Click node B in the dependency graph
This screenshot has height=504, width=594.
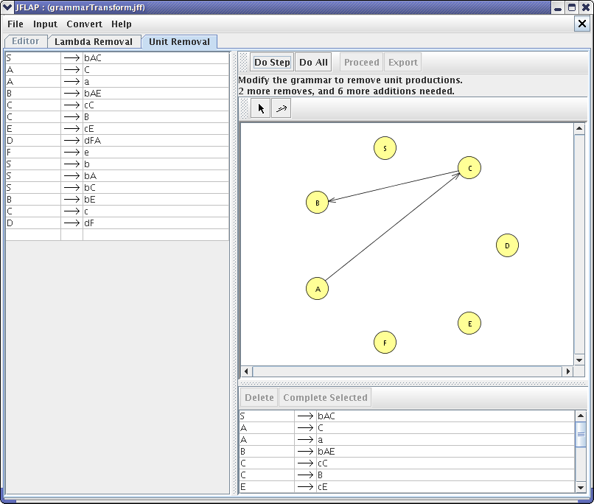pos(317,203)
